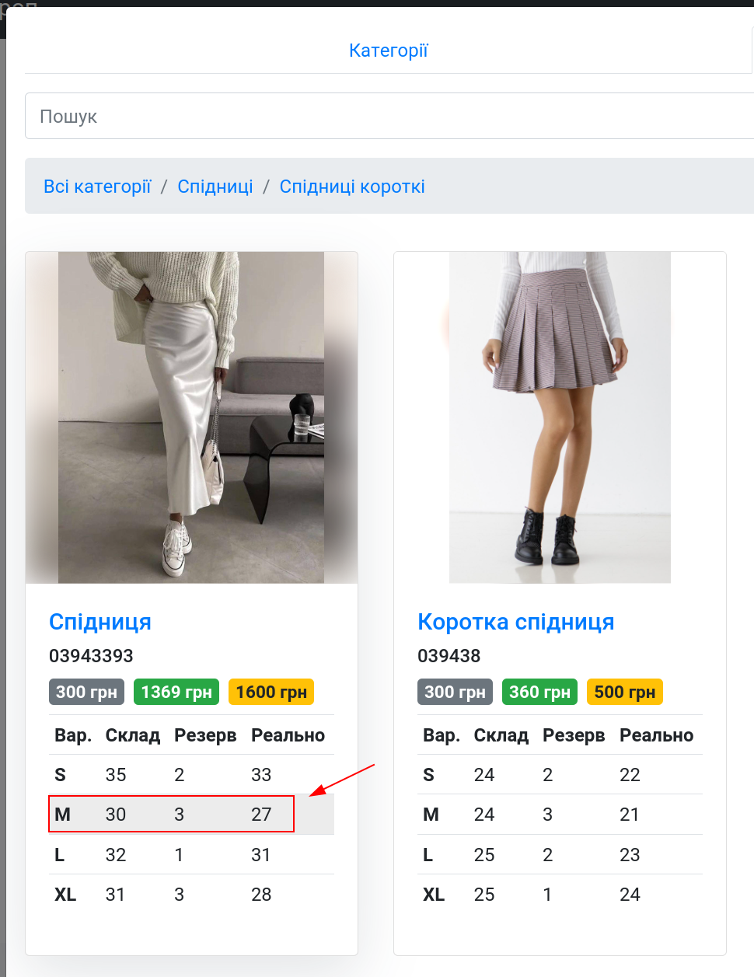Click the yellow 1600 грн price badge

click(x=271, y=692)
